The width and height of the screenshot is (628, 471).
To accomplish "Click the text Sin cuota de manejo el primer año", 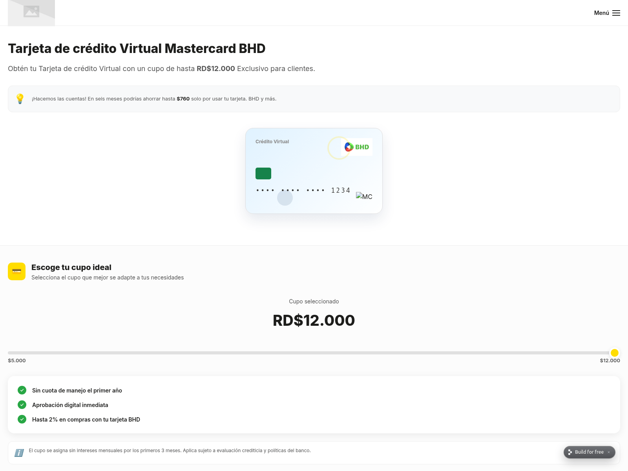I will (x=77, y=391).
